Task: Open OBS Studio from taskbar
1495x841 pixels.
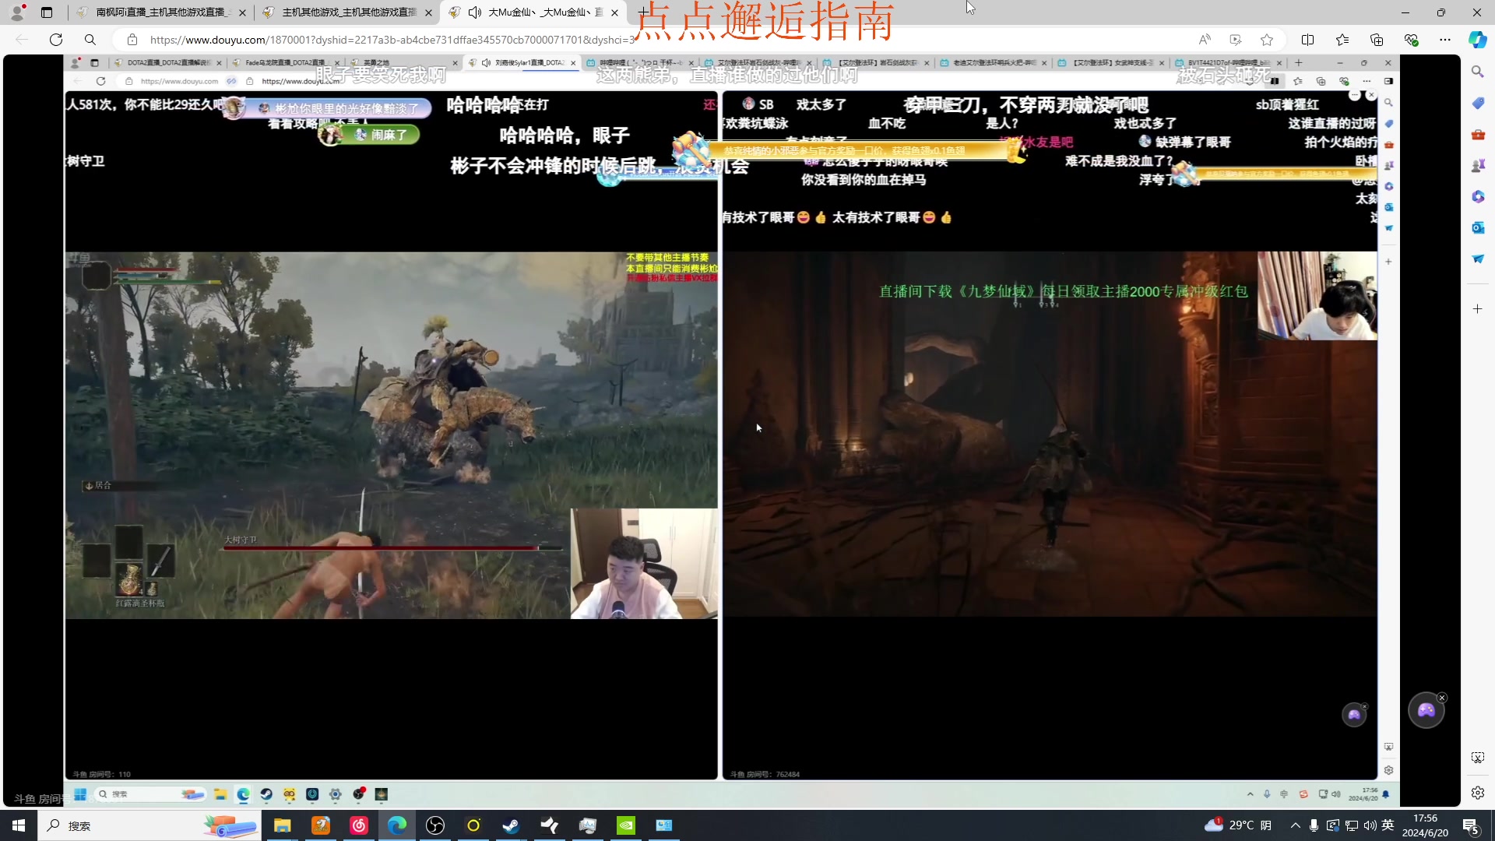Action: click(x=435, y=825)
